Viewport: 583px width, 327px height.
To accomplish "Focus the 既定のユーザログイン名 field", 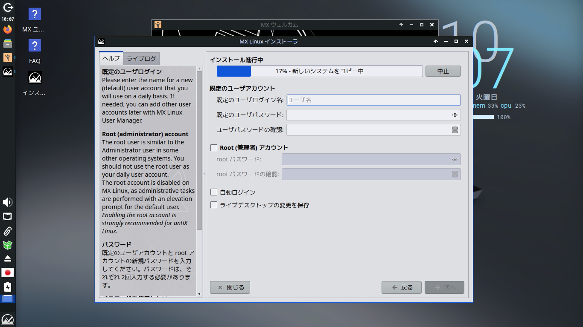I will [x=373, y=100].
